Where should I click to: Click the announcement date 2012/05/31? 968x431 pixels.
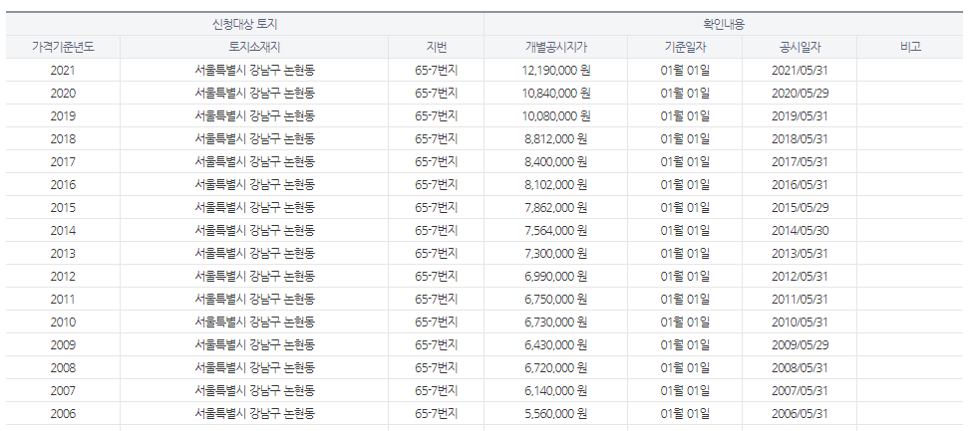pos(800,277)
